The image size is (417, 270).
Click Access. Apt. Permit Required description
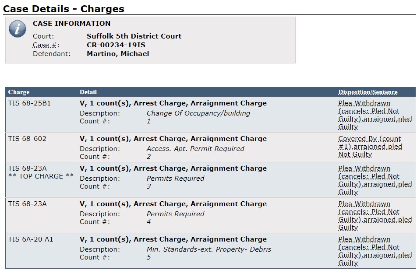[195, 148]
